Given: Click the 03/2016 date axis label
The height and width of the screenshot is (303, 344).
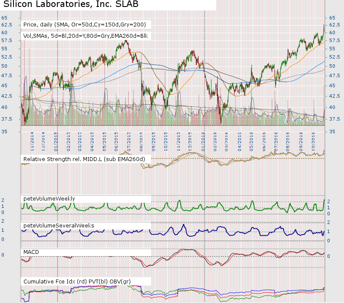Looking at the screenshot, I should 227,142.
